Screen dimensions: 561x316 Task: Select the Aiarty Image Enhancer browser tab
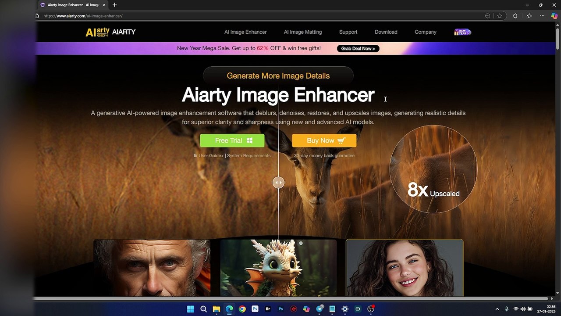[x=73, y=5]
